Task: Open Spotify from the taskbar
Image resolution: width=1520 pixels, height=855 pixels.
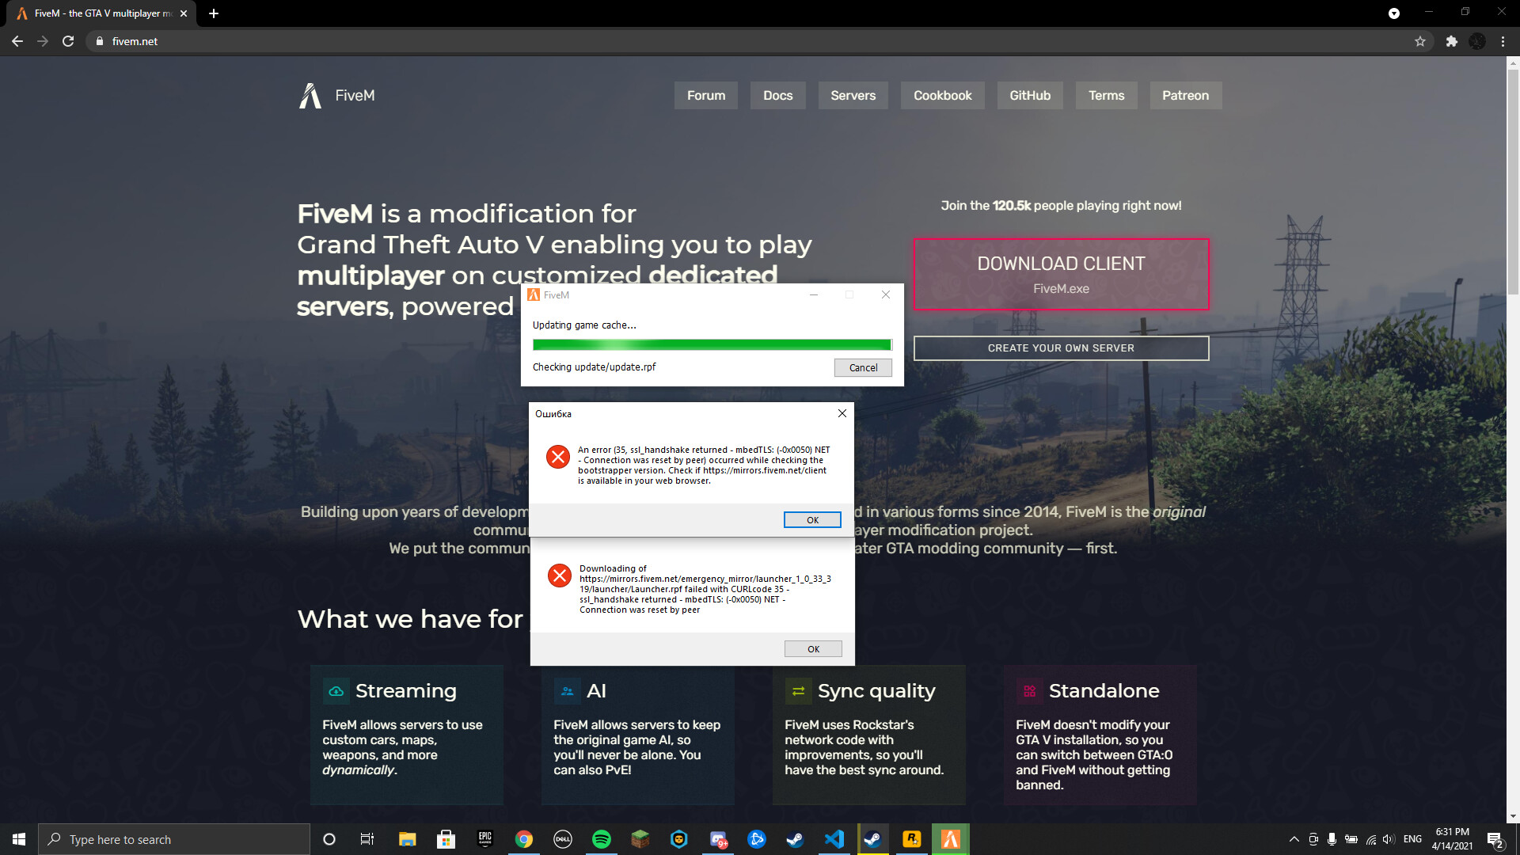Action: [602, 839]
